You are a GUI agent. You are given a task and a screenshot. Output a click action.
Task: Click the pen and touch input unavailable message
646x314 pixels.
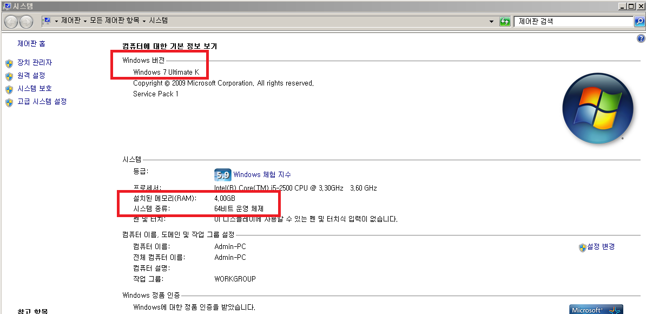(x=306, y=219)
